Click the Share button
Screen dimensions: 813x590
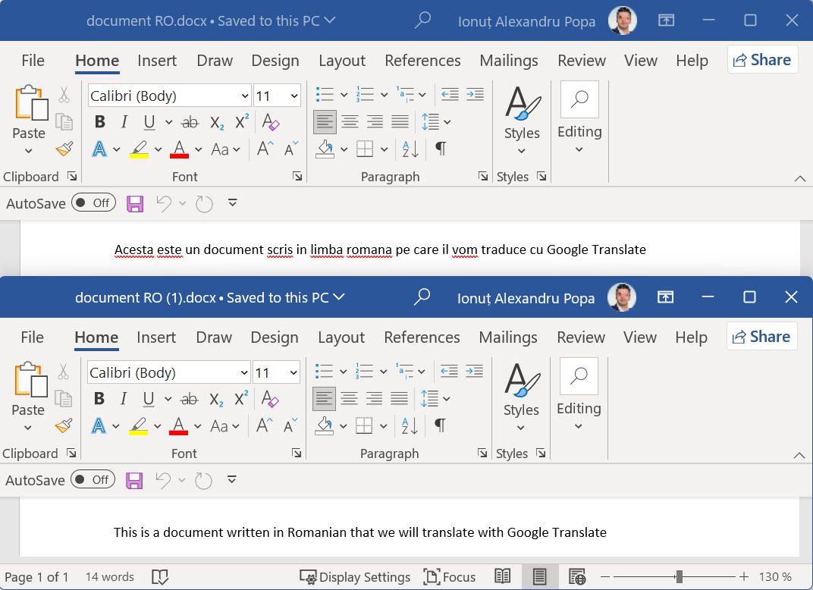(x=762, y=59)
